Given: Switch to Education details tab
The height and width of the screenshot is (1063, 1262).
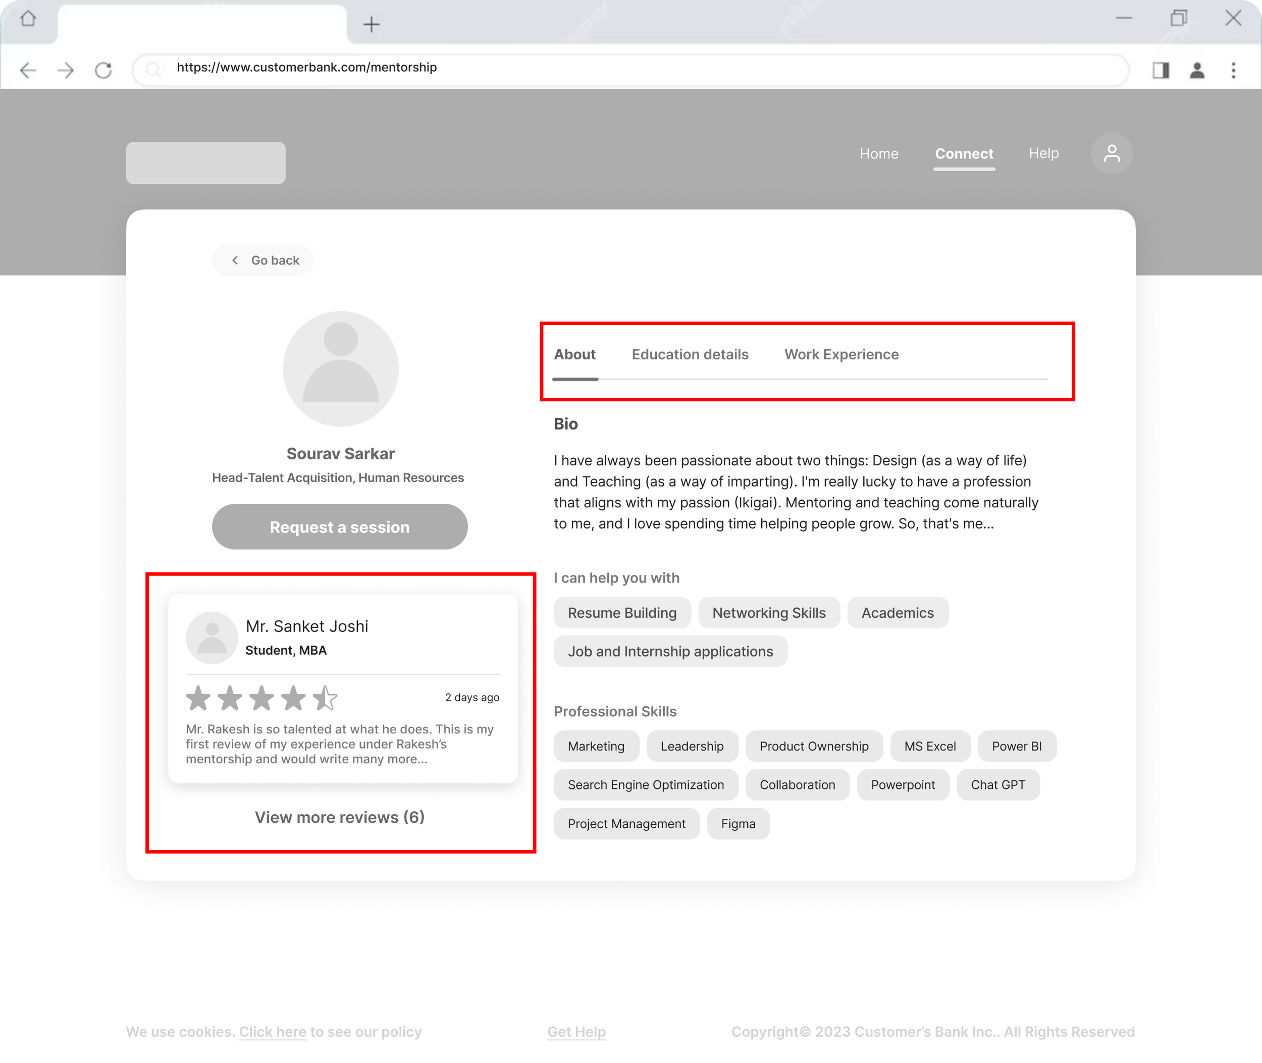Looking at the screenshot, I should (x=690, y=354).
